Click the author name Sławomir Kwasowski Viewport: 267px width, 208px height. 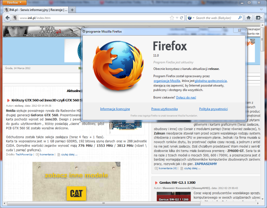177,188
